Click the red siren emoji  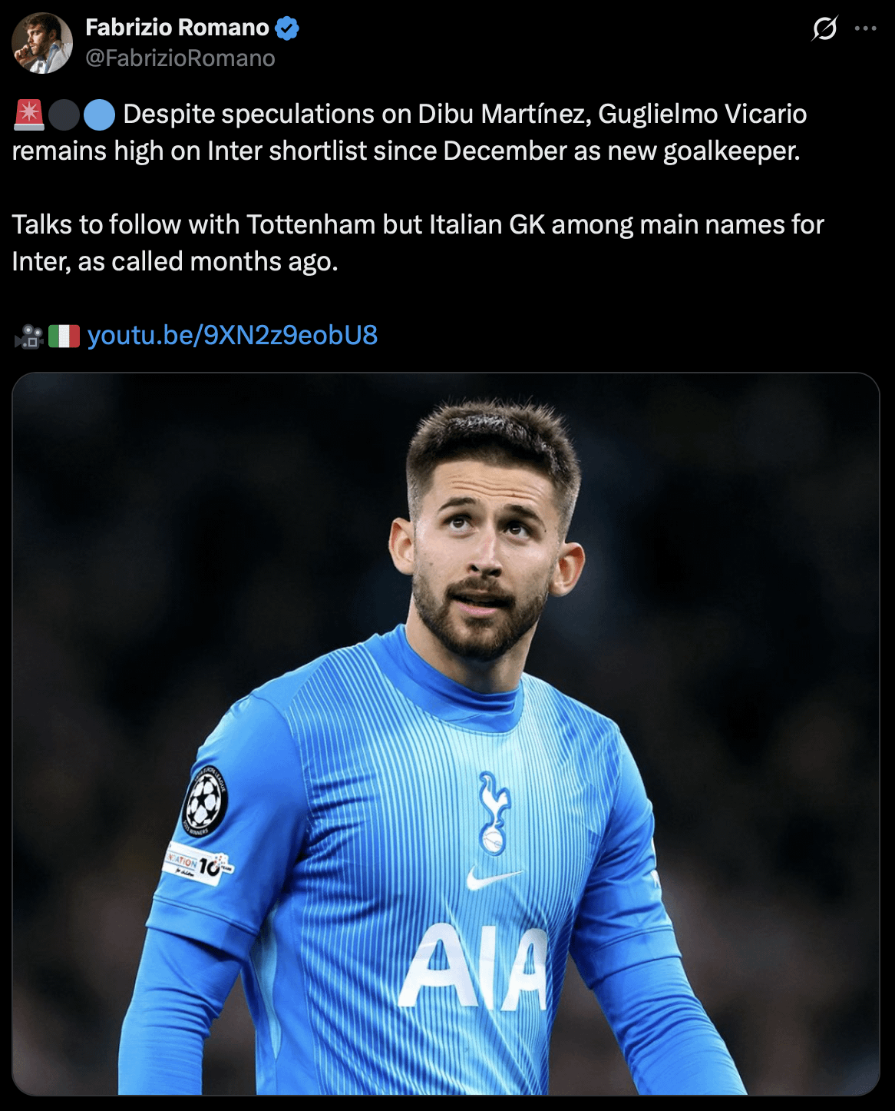[29, 114]
